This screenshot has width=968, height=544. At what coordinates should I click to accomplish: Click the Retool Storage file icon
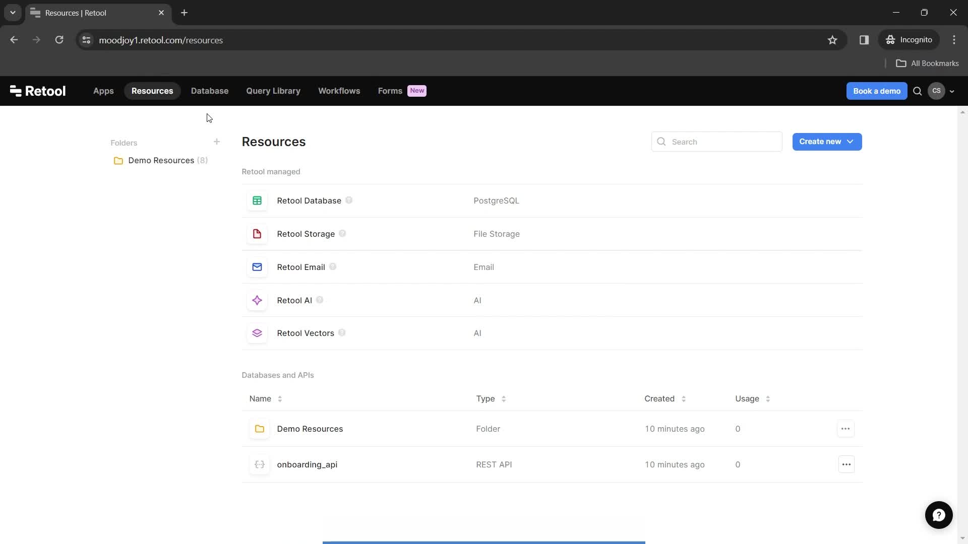257,234
